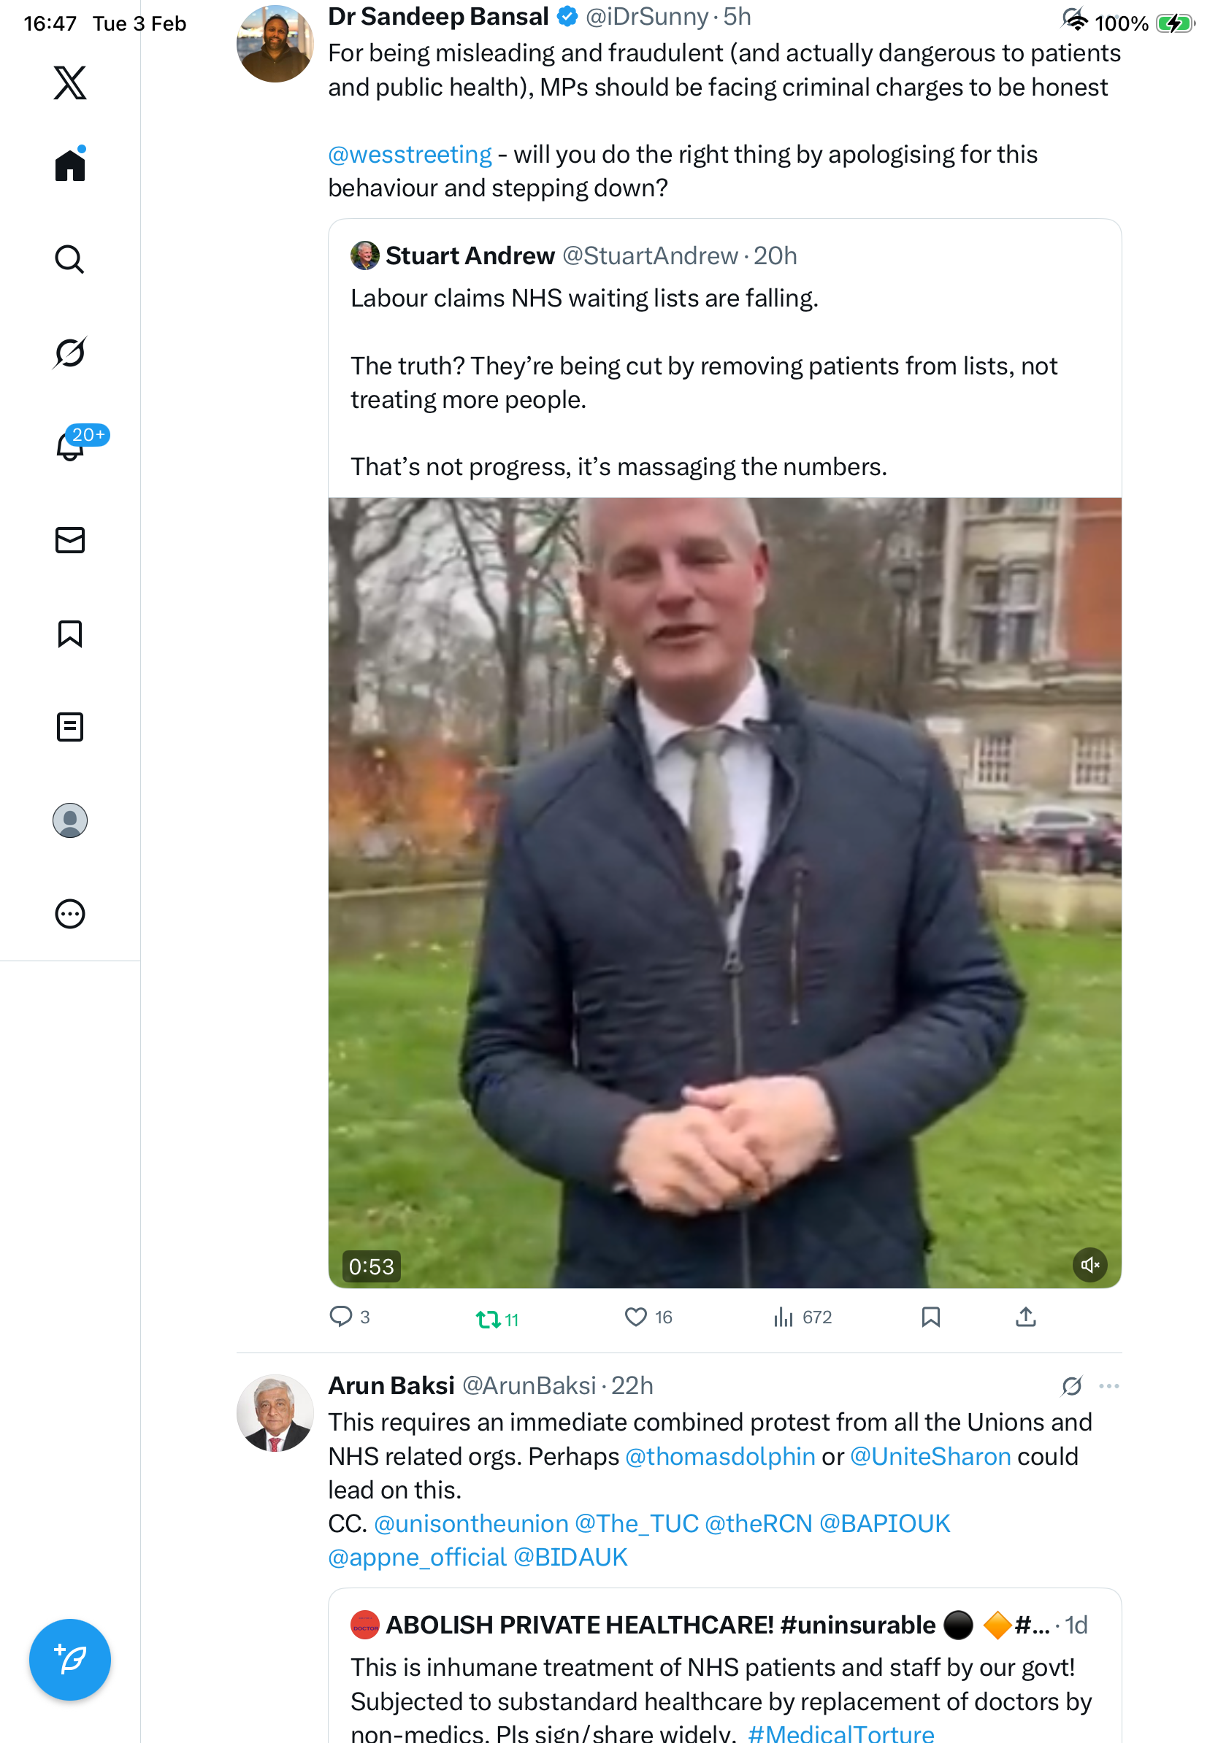
Task: Open Bookmarks in the sidebar
Action: 70,634
